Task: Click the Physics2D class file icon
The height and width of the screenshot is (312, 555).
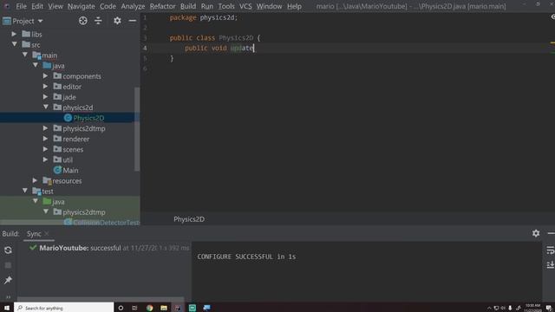Action: [x=68, y=118]
